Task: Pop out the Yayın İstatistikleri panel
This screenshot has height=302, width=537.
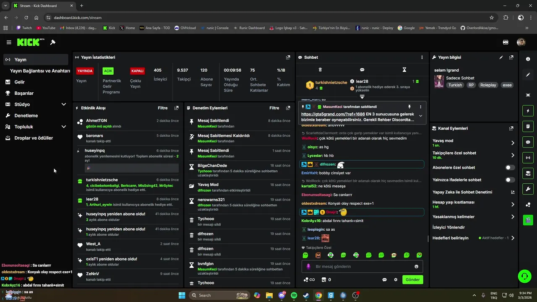Action: [x=288, y=57]
